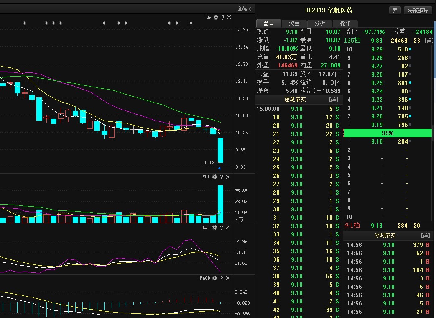Click the 换手 value 5.14%
This screenshot has height=318, width=436.
click(x=289, y=82)
